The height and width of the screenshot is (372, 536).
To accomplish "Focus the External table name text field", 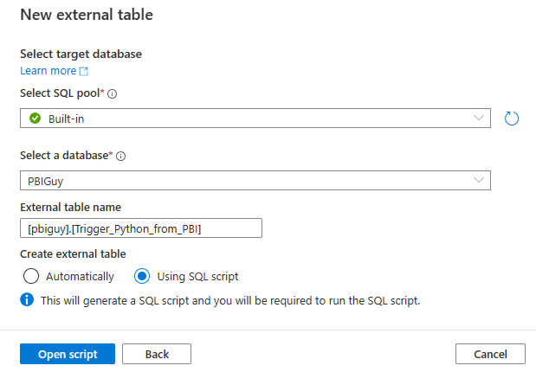I will 140,228.
